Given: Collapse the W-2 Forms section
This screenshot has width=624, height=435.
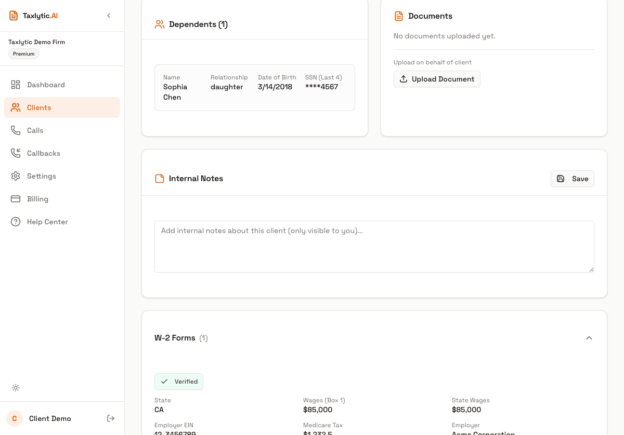Looking at the screenshot, I should coord(589,337).
